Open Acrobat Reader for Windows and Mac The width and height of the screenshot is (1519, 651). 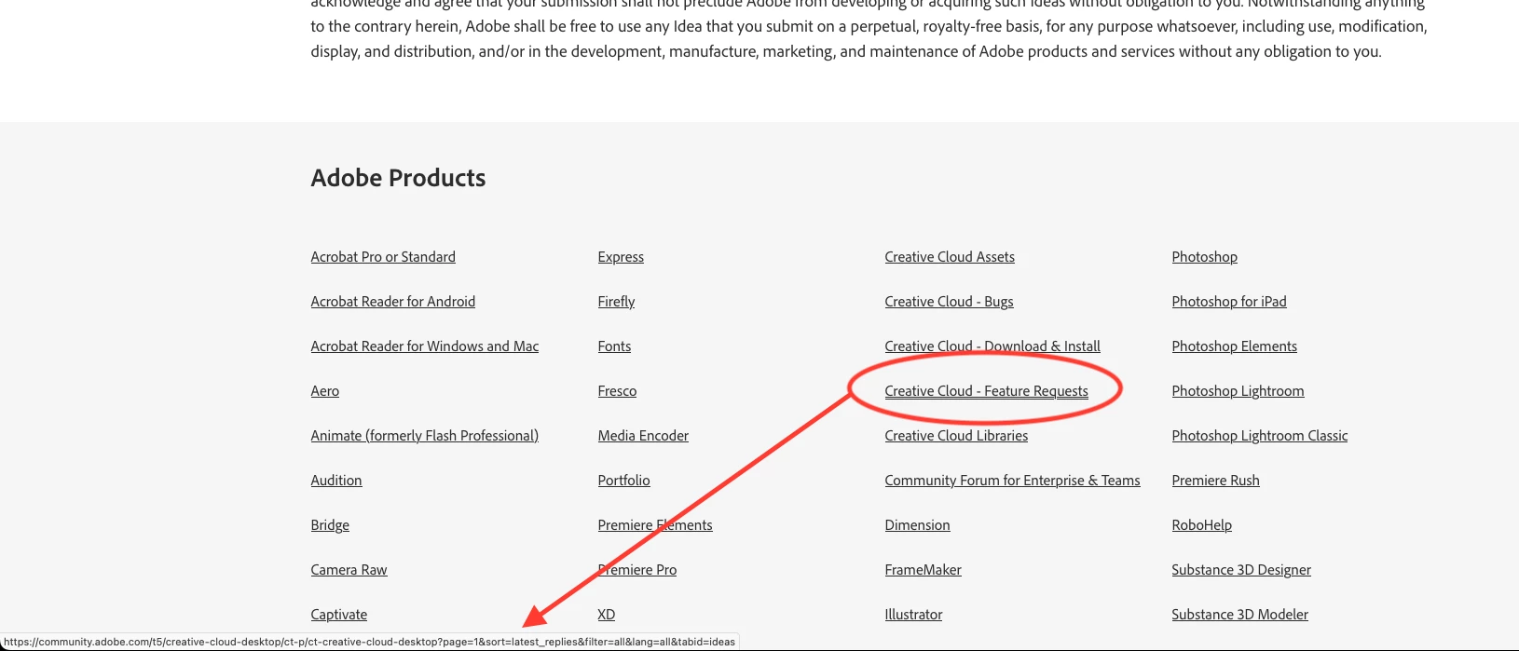[425, 346]
